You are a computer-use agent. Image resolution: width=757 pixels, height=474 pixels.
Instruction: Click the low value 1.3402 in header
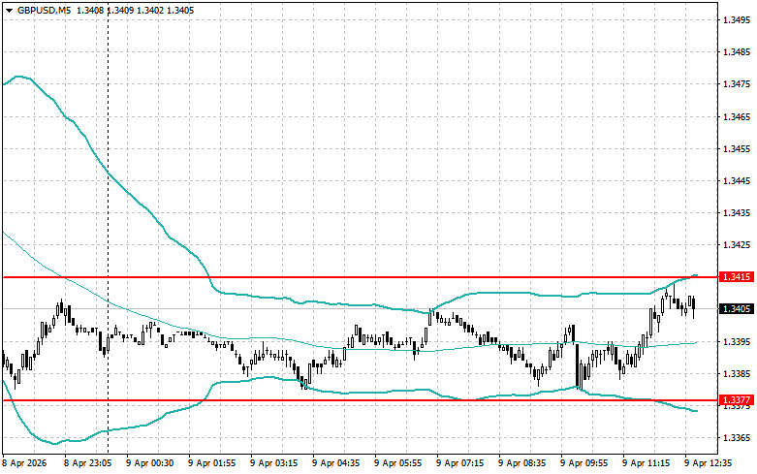click(150, 10)
